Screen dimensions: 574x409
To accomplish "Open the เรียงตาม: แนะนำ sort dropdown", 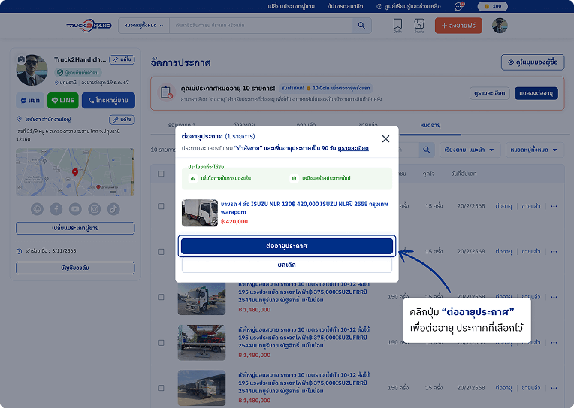I will [x=470, y=150].
